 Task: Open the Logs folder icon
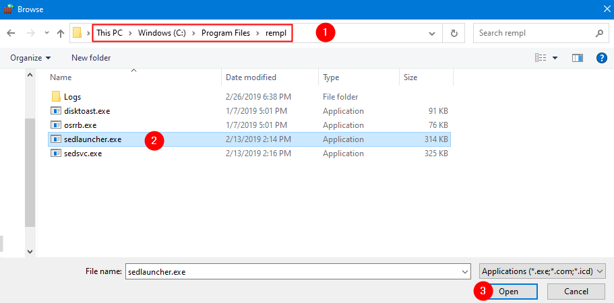click(x=56, y=97)
